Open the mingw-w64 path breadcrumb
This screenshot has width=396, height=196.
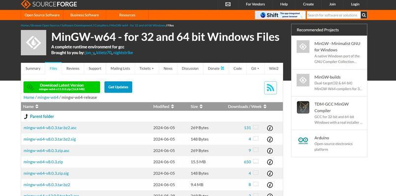pyautogui.click(x=48, y=97)
